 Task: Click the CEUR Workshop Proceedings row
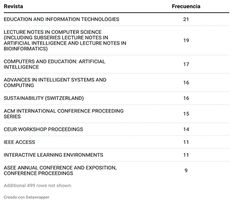coord(117,129)
